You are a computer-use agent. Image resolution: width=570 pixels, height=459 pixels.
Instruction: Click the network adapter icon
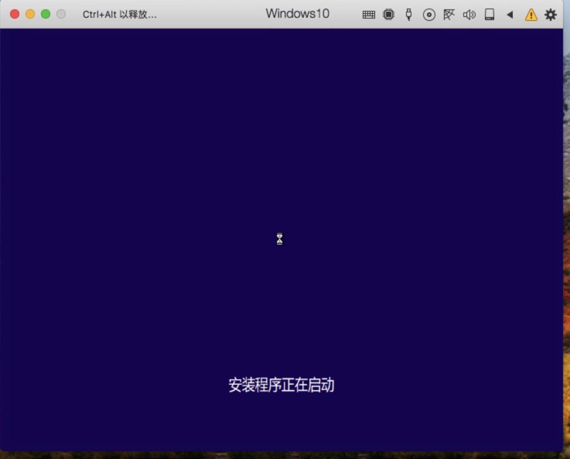pyautogui.click(x=449, y=15)
